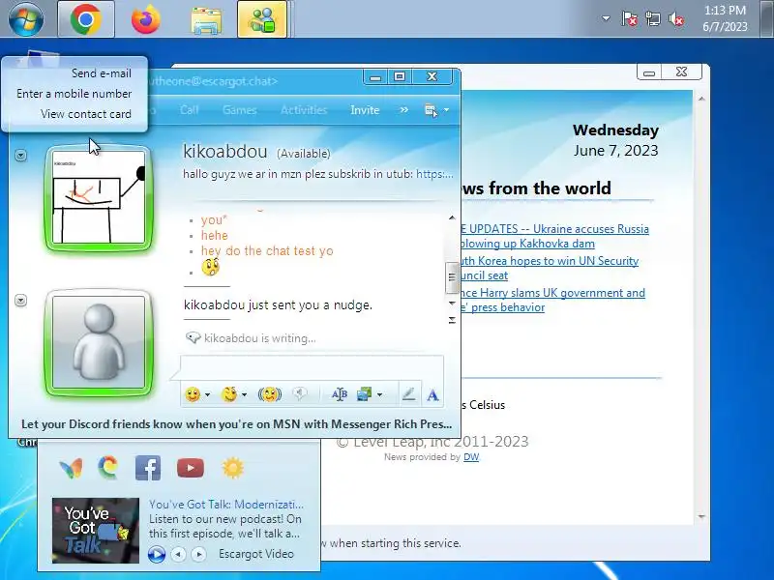
Task: Open 'You've Got Talk: Modernizati...' title link
Action: (x=226, y=505)
